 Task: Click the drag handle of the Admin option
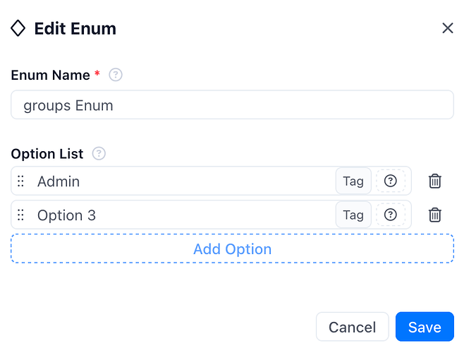pos(20,181)
